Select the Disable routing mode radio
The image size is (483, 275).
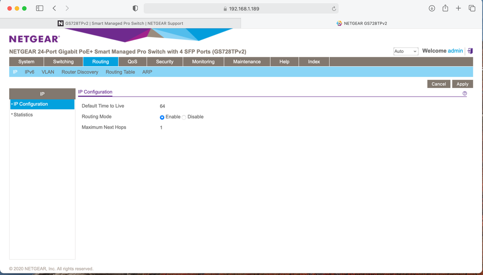(184, 117)
